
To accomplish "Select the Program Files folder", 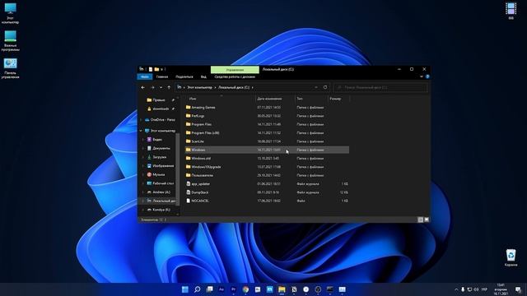I will click(201, 124).
